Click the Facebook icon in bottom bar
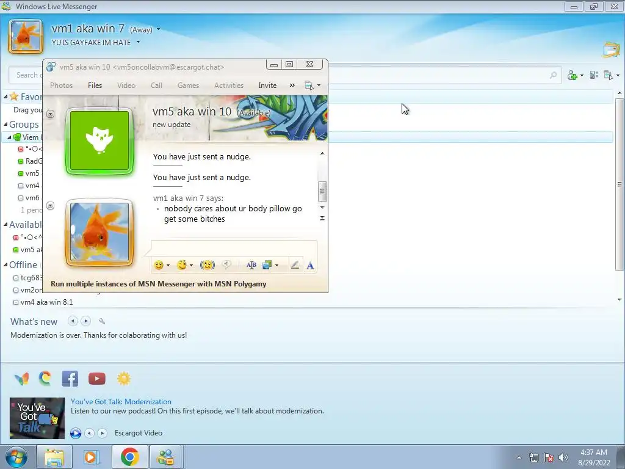Image resolution: width=625 pixels, height=469 pixels. 70,379
